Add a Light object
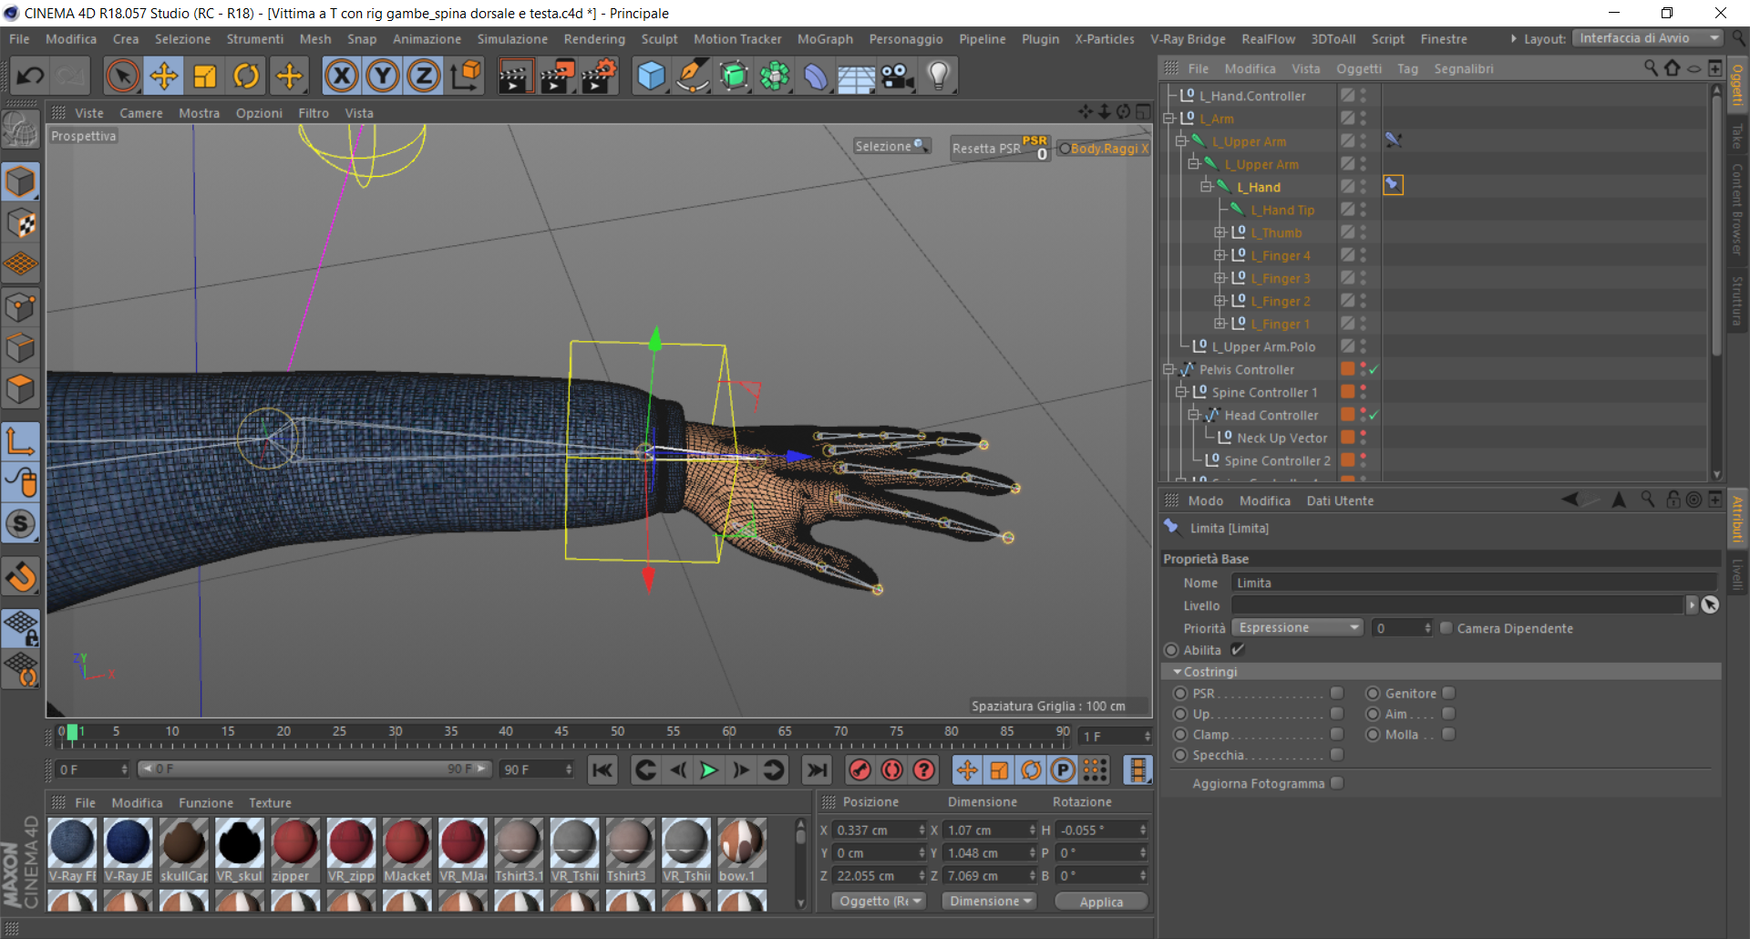The height and width of the screenshot is (939, 1750). pyautogui.click(x=939, y=77)
